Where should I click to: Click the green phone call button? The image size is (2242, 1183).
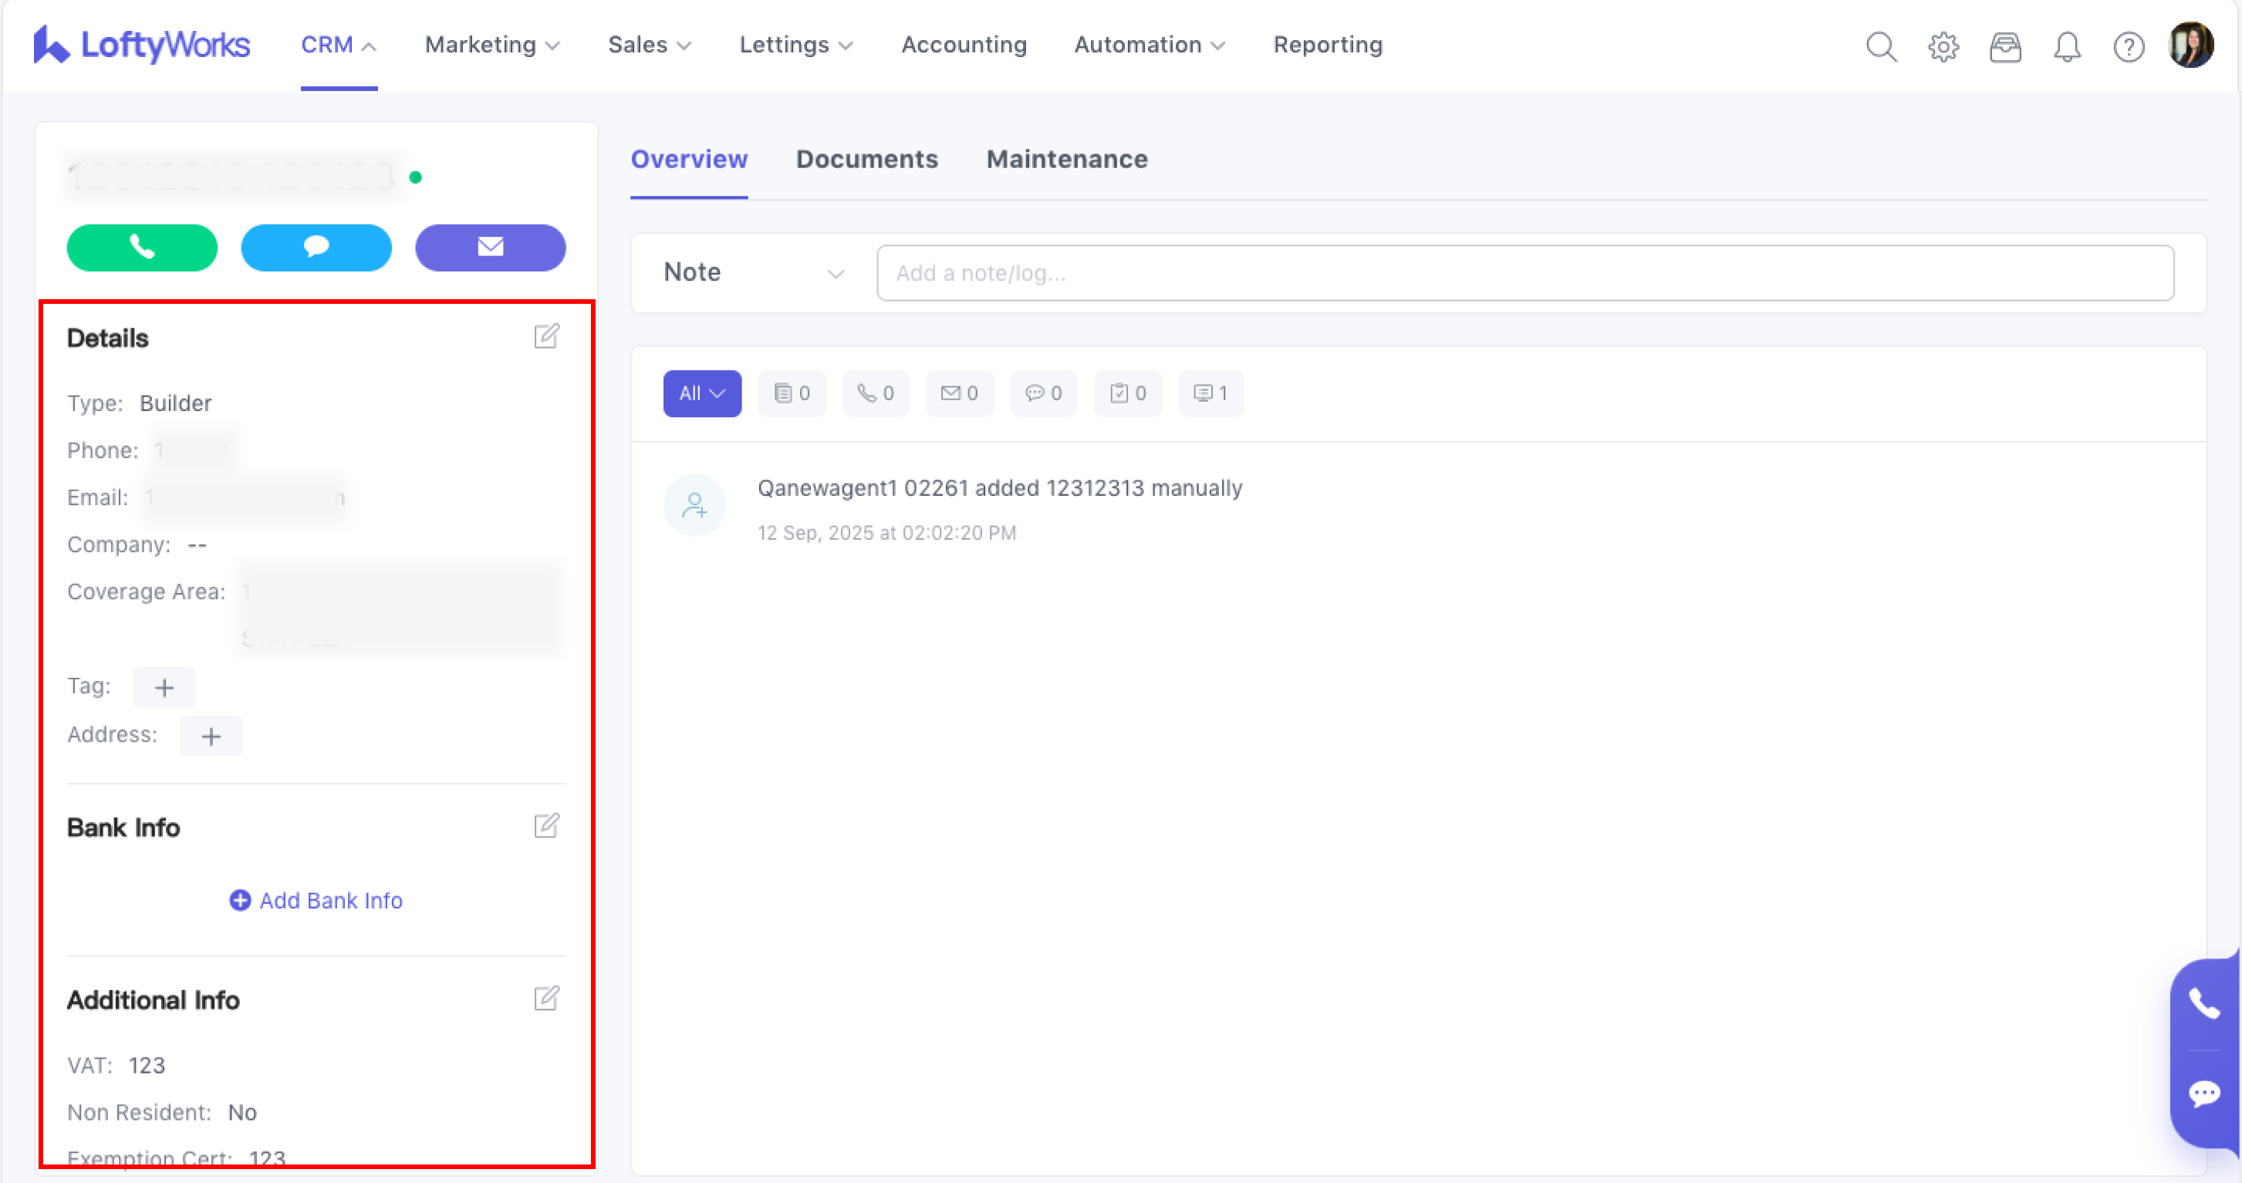142,248
